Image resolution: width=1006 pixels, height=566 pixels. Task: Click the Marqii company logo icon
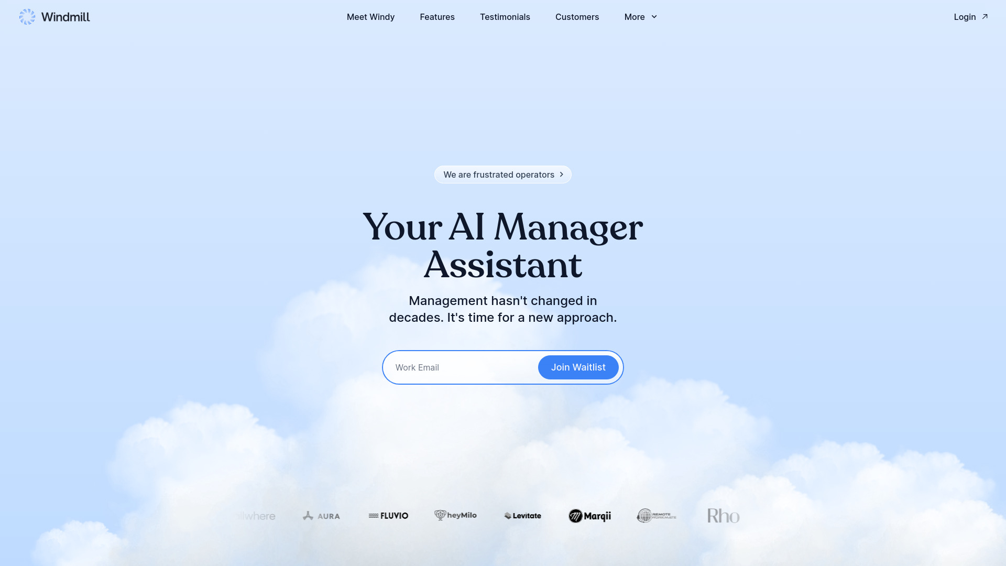coord(573,516)
